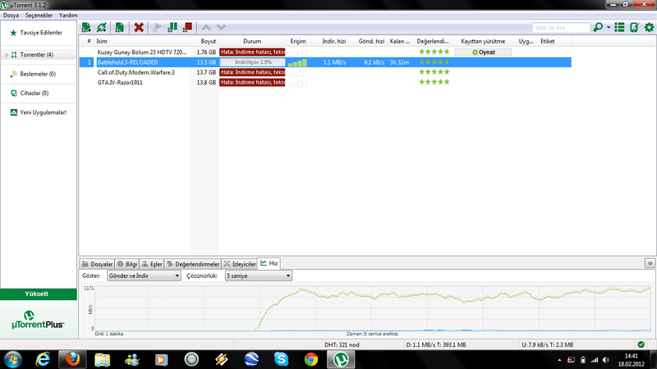The image size is (657, 369).
Task: Switch to the Değerlendirmeler tab
Action: tap(193, 264)
